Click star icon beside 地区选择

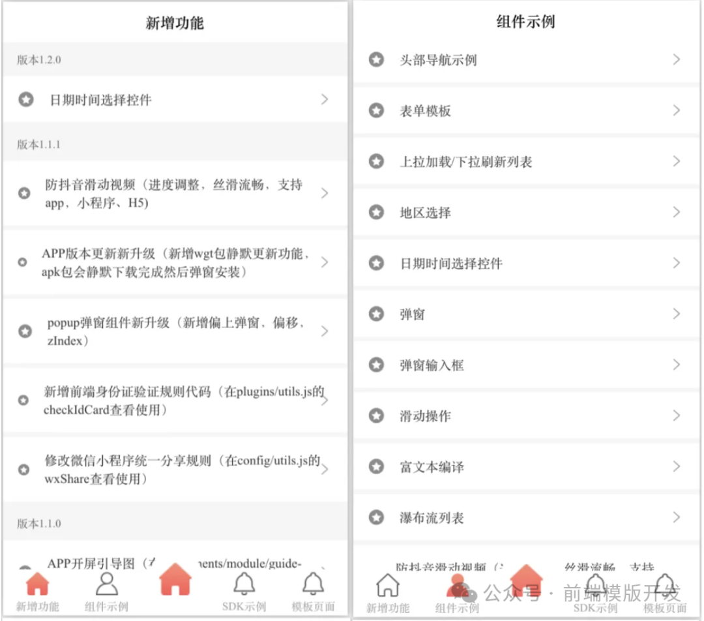click(376, 211)
